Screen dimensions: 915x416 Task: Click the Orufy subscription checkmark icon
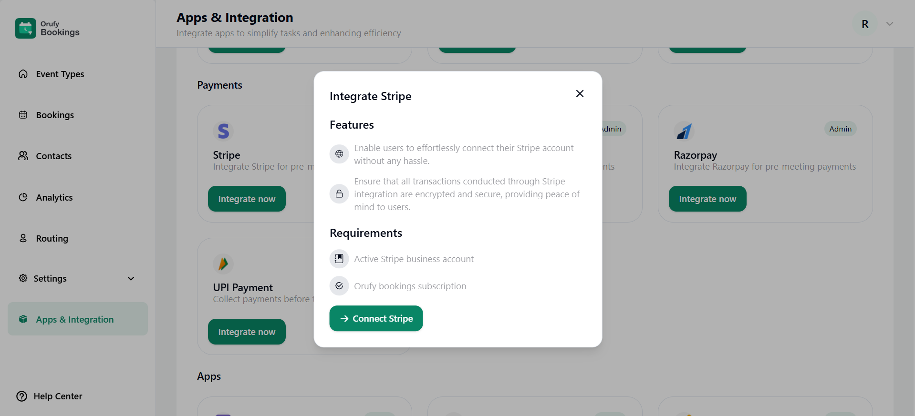coord(339,286)
